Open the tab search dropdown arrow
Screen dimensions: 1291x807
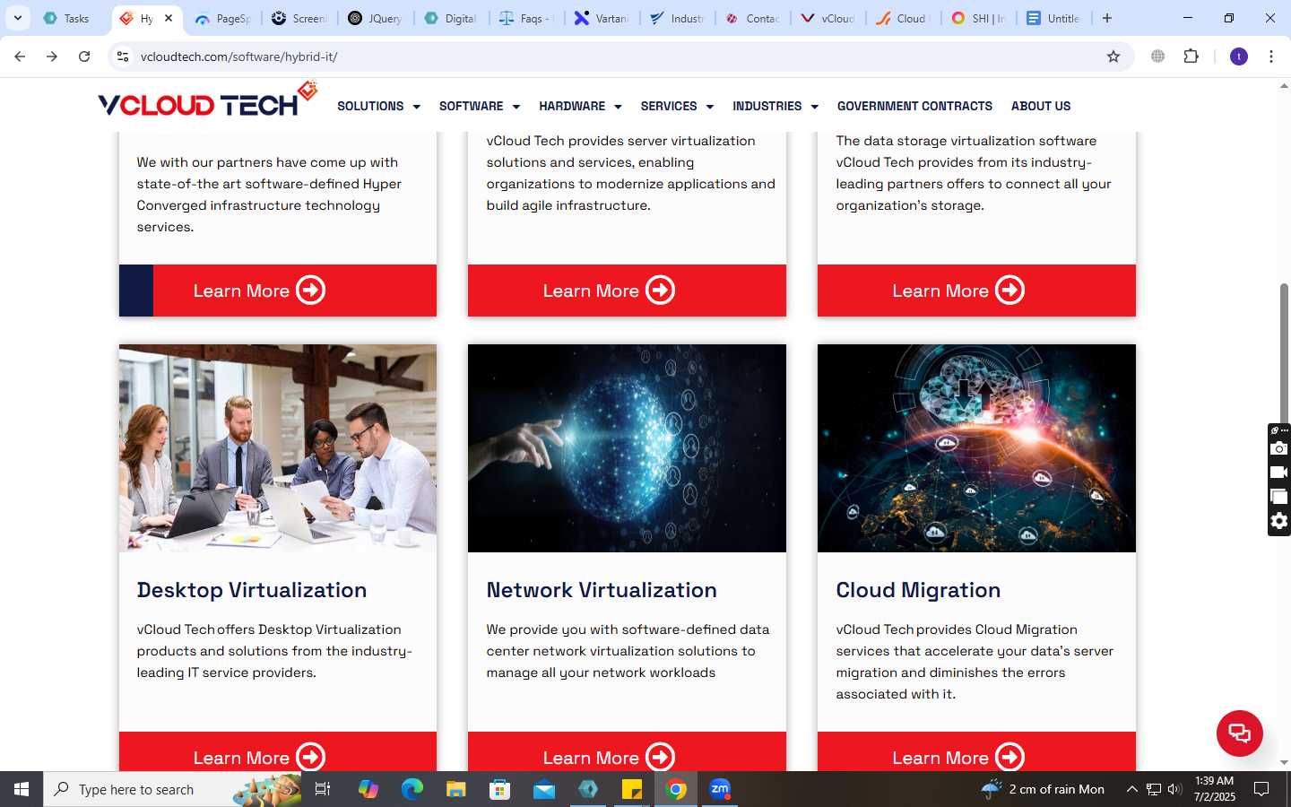tap(17, 18)
